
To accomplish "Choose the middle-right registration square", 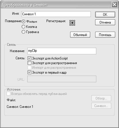I will point(74,23).
